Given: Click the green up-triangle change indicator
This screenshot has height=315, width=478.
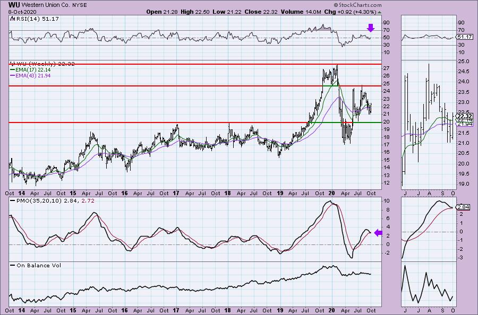Looking at the screenshot, I should click(379, 13).
